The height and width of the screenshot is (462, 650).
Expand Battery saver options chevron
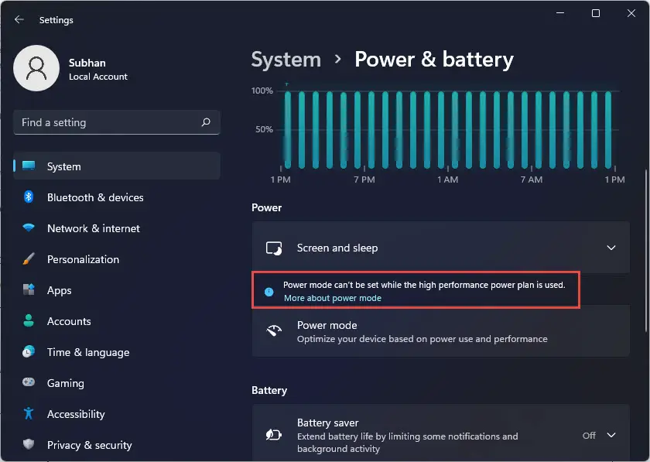tap(611, 435)
